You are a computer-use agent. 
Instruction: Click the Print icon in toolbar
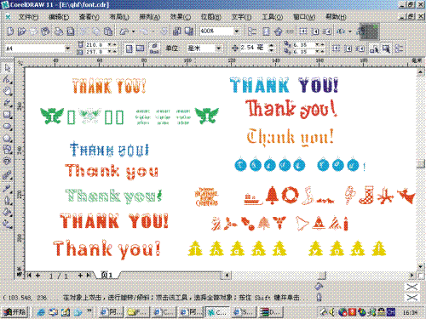[59, 31]
